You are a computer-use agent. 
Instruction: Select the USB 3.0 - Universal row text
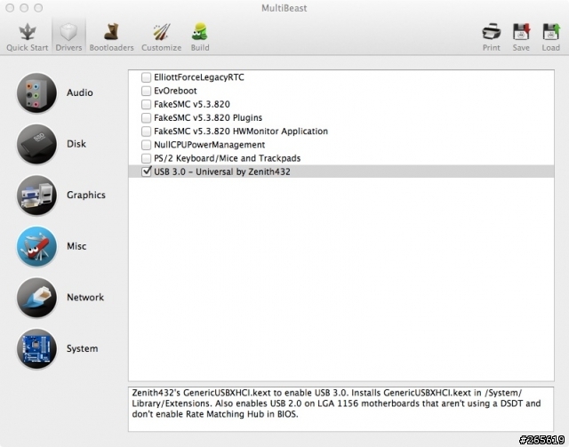[x=222, y=172]
